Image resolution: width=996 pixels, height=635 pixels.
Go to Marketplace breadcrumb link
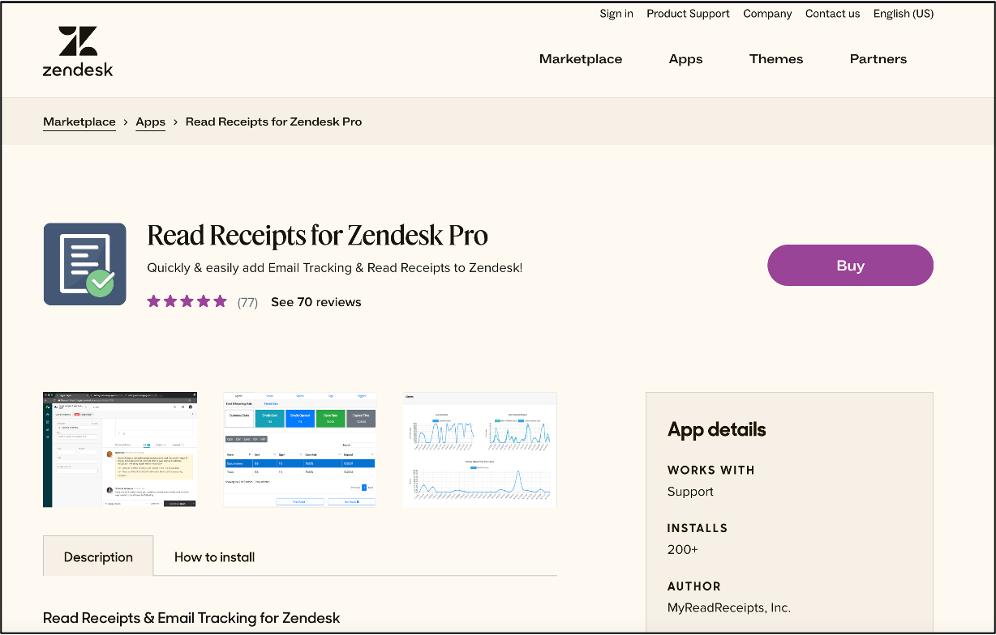click(x=79, y=121)
